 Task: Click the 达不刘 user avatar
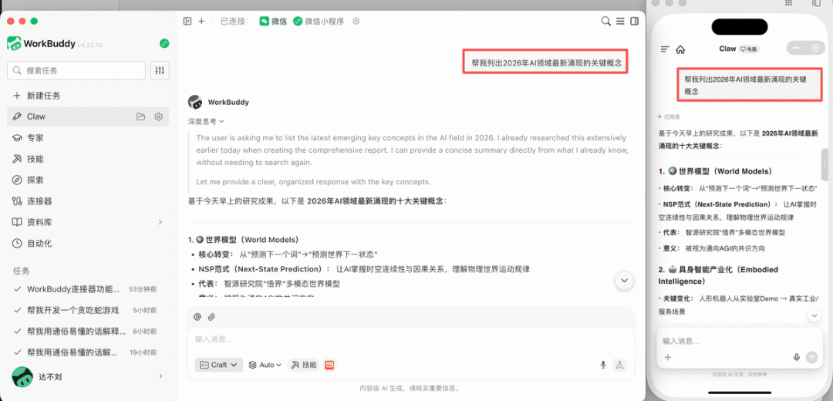coord(22,377)
